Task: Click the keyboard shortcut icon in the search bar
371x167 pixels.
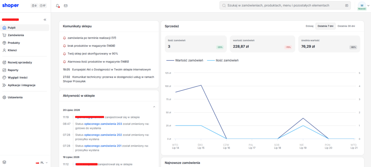Action: [x=347, y=5]
